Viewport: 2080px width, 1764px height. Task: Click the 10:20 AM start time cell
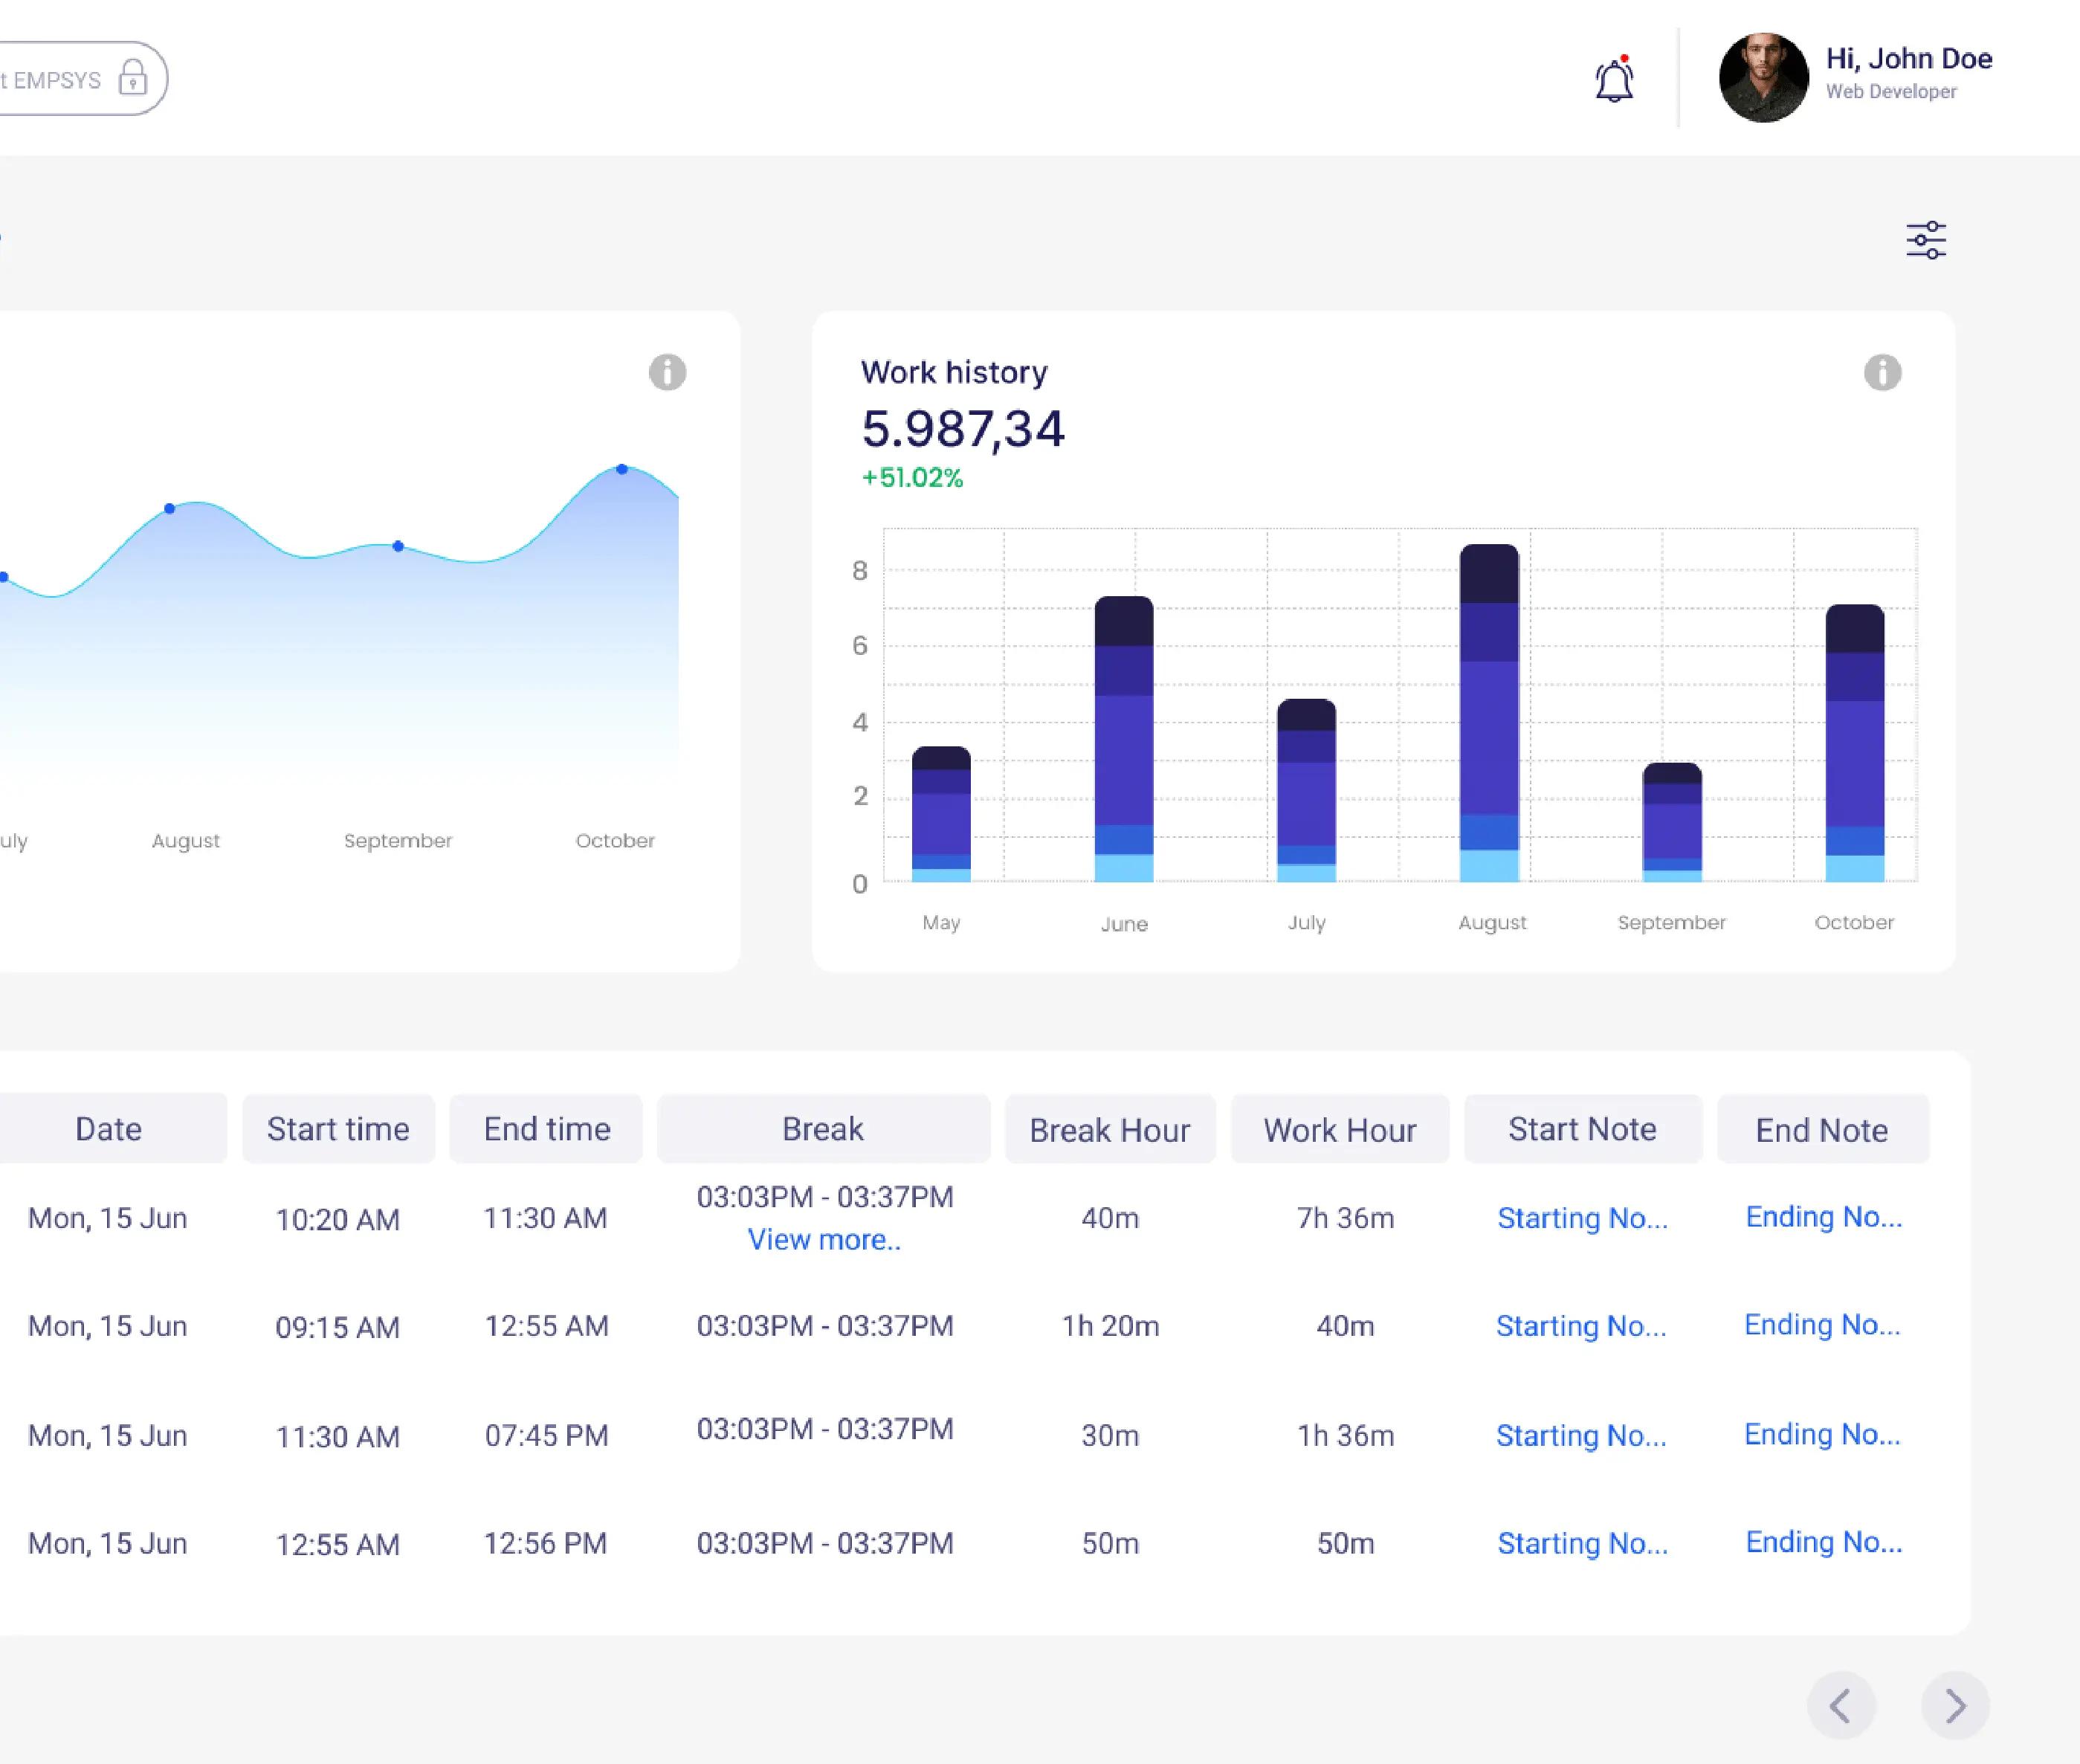tap(338, 1220)
